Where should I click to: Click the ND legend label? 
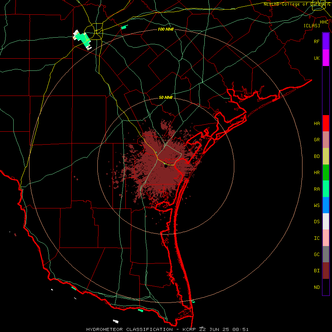[317, 287]
